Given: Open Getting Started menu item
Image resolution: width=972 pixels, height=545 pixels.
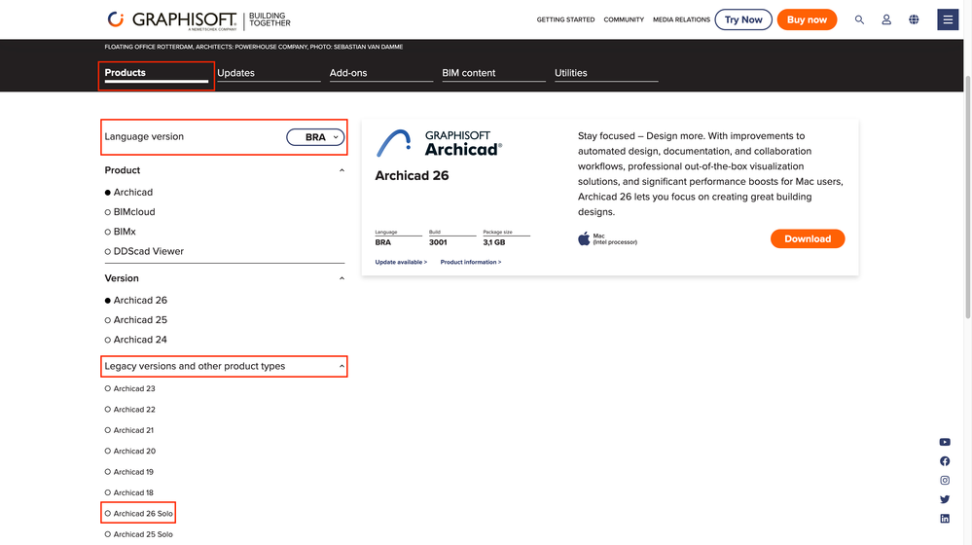Looking at the screenshot, I should pos(565,19).
